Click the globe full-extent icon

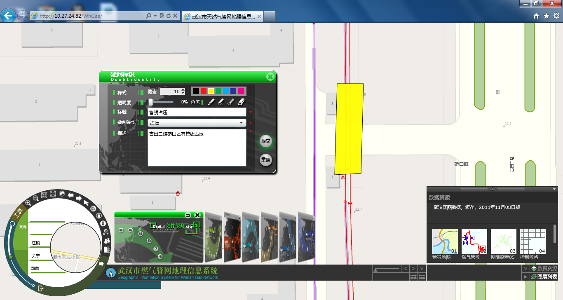(x=62, y=193)
